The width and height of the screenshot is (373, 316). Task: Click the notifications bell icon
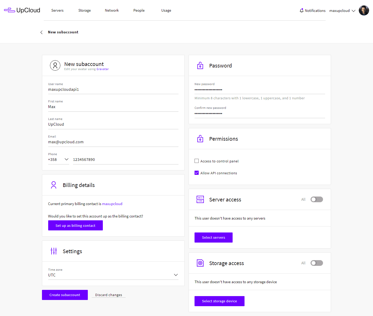pyautogui.click(x=302, y=11)
